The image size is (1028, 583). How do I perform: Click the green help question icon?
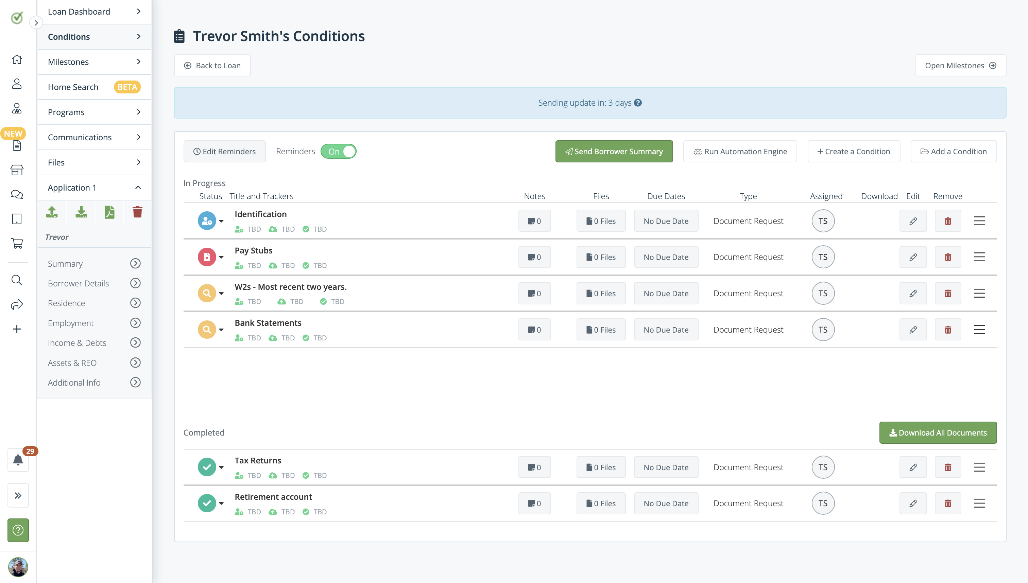click(x=18, y=530)
